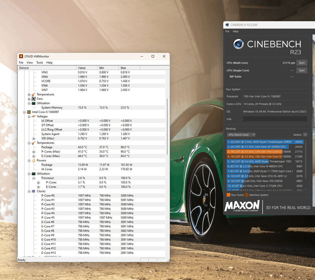The image size is (315, 280).
Task: Click the Info input field in Cinebench
Action: 274,119
